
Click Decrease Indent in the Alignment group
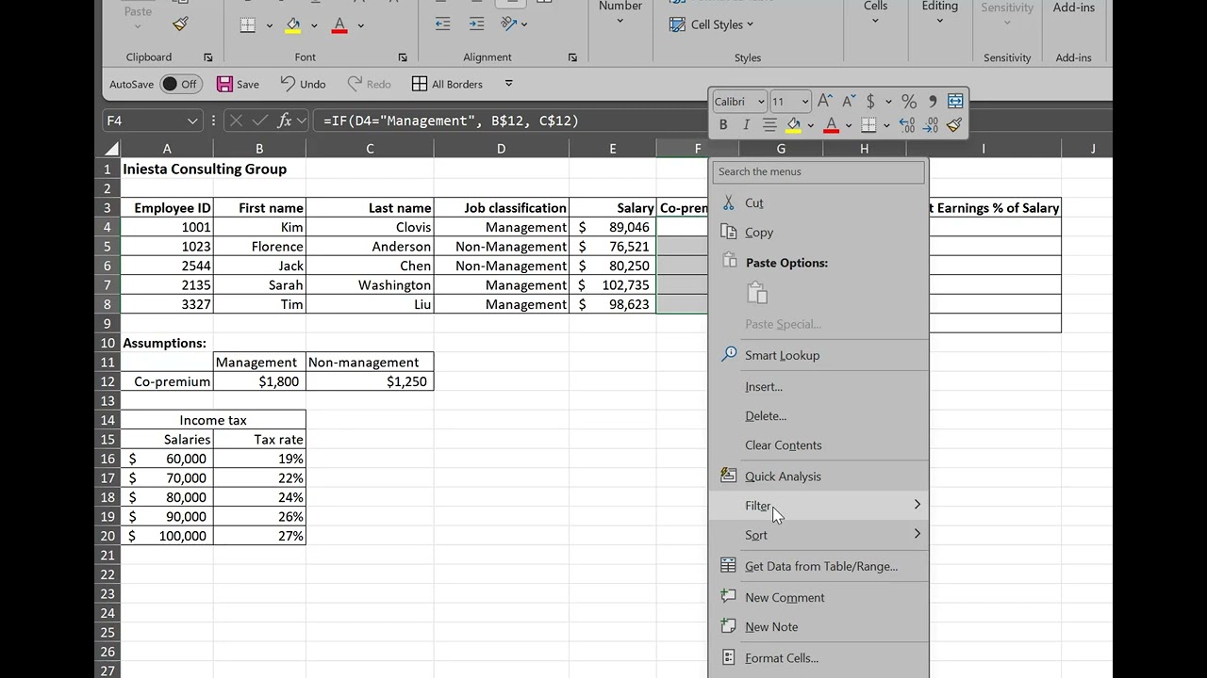(x=442, y=24)
